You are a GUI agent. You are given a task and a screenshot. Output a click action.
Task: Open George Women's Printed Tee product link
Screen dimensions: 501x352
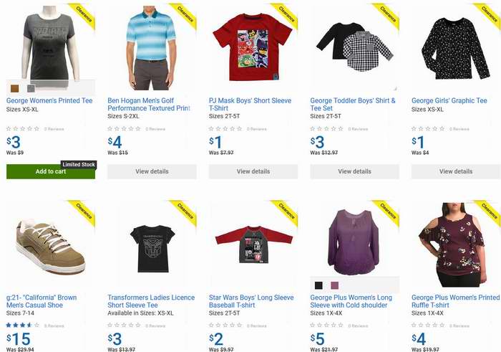pos(49,100)
